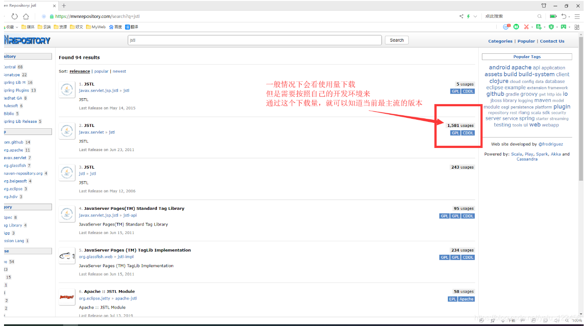
Task: Open the 1,581 usages link
Action: [460, 126]
